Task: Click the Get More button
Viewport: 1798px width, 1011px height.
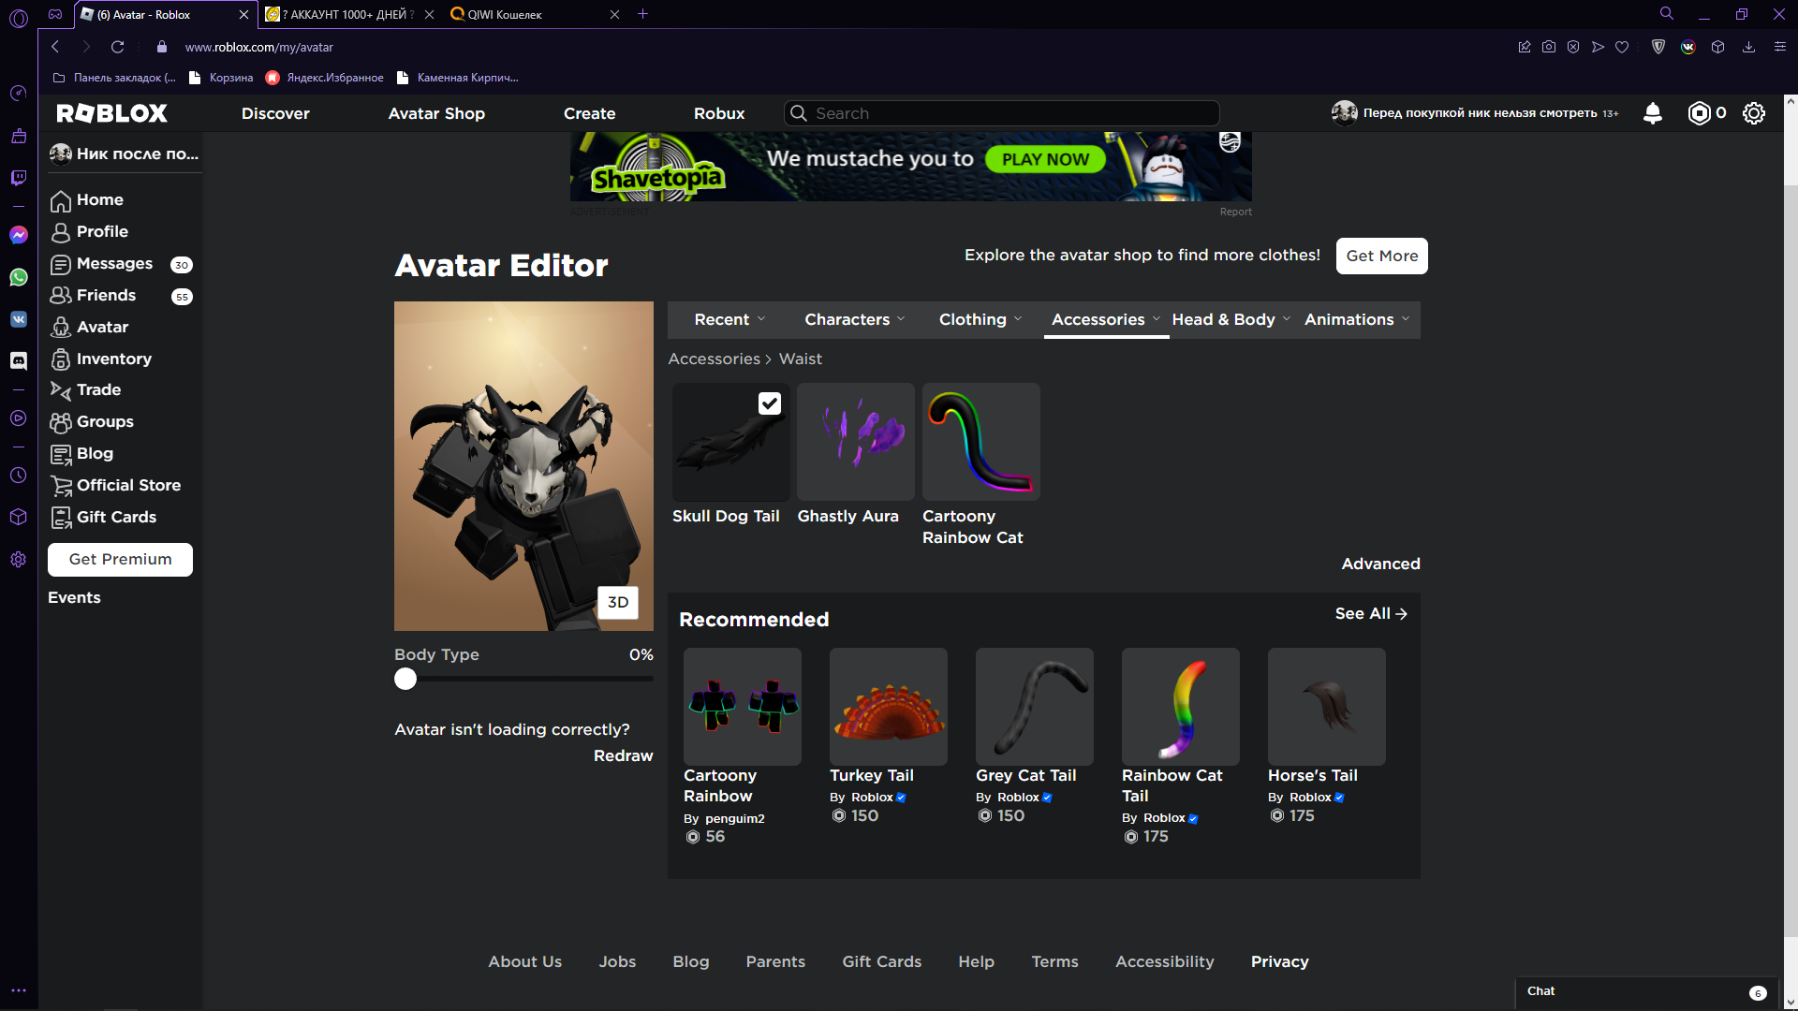Action: (1381, 256)
